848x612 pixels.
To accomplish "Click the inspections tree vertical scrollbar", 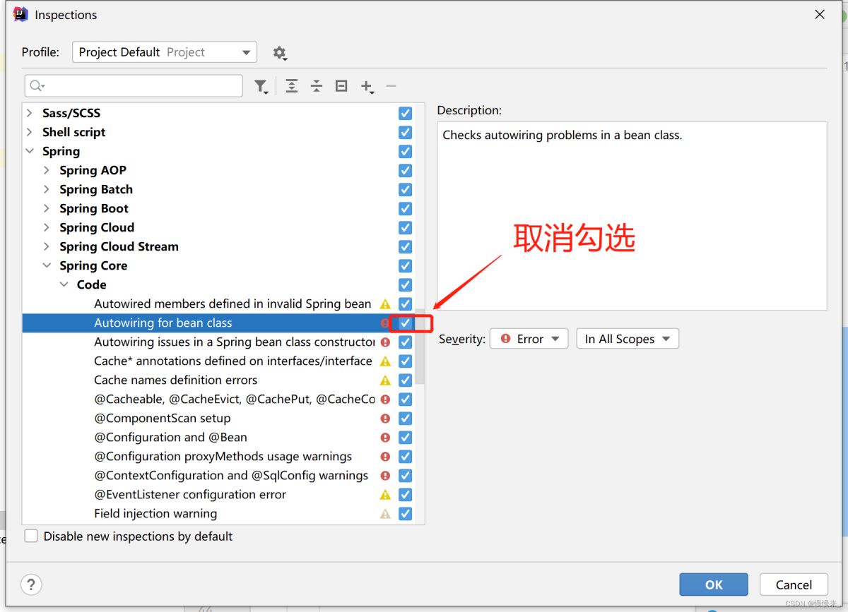I will (420, 346).
